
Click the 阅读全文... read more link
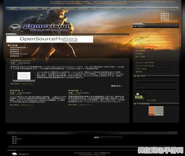point(117,86)
